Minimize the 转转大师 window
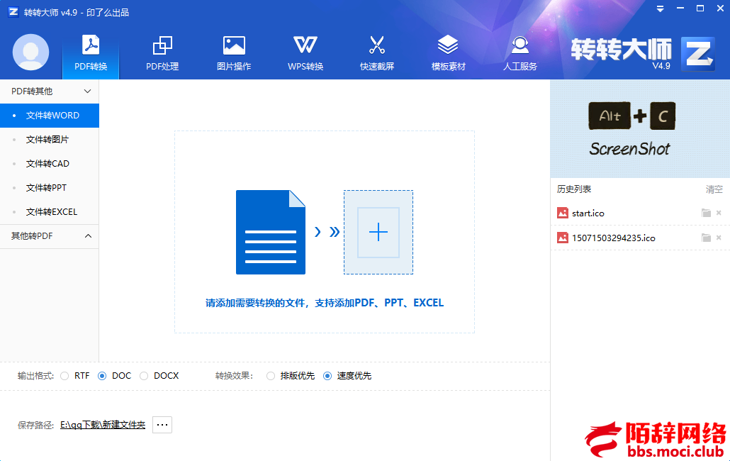Screen dimensions: 730x461 680,9
